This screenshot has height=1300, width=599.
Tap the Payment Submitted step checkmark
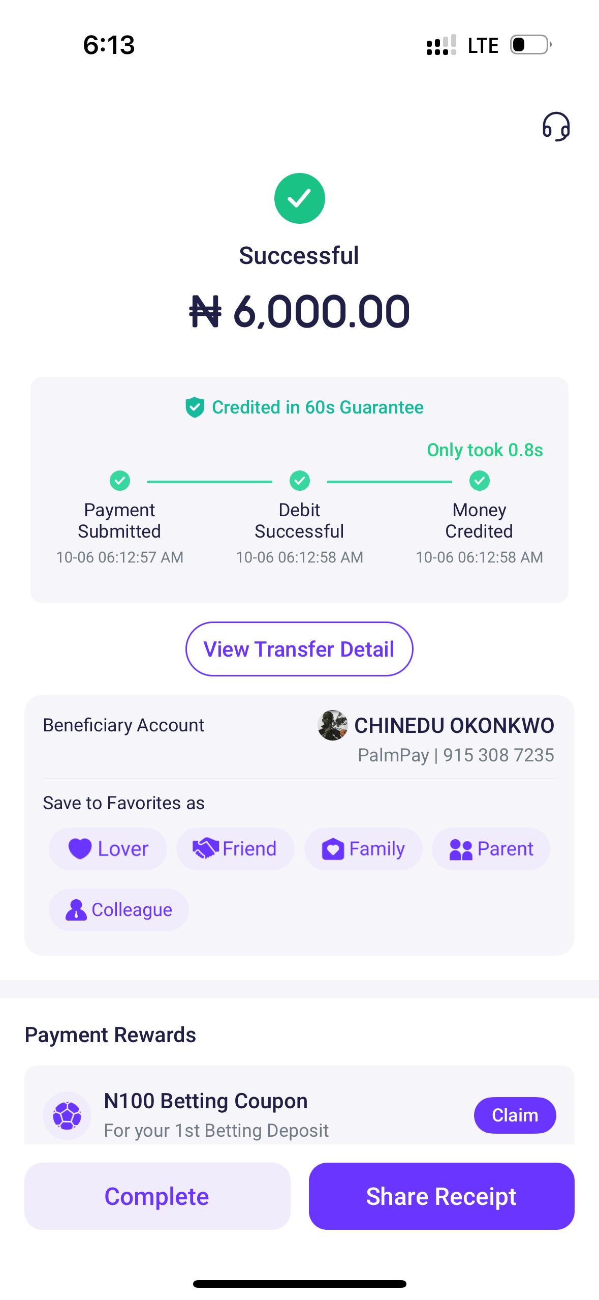(x=120, y=481)
